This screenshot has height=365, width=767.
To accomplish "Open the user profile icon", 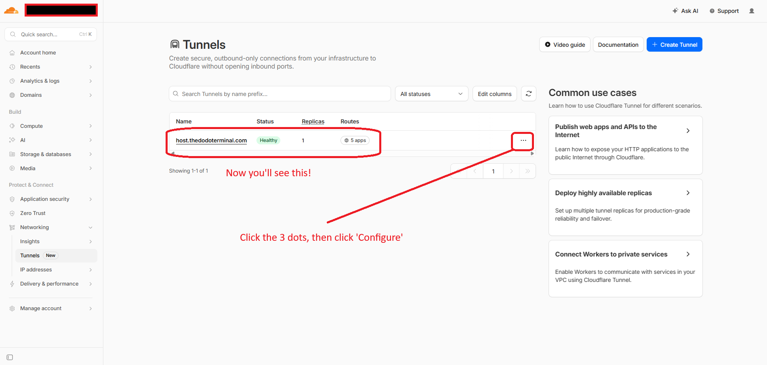I will point(752,11).
